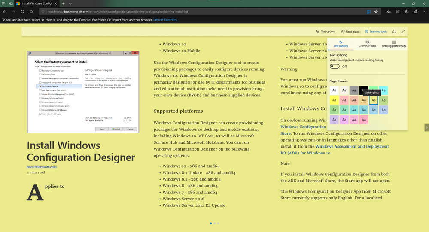Open the docs.microsoft.com source link
Image resolution: width=429 pixels, height=232 pixels.
42,167
